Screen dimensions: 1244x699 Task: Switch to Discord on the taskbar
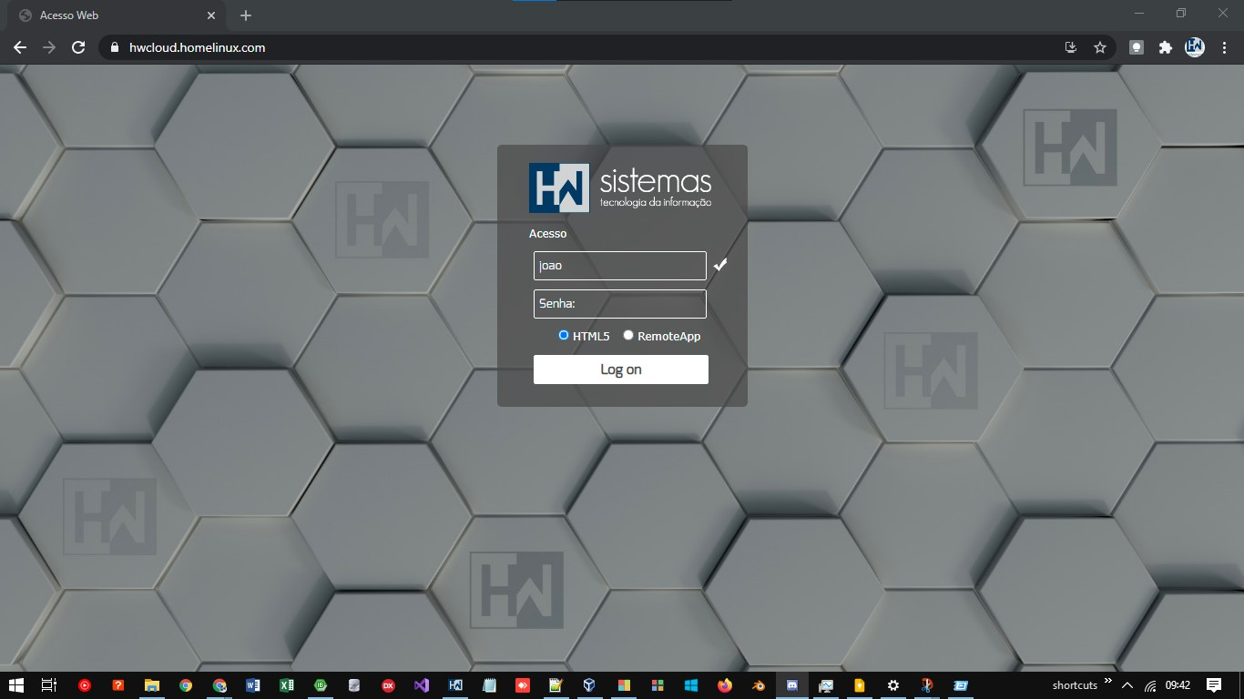click(x=792, y=685)
